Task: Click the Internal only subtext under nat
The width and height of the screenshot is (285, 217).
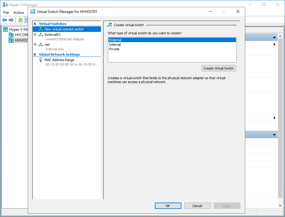Action: click(x=55, y=49)
